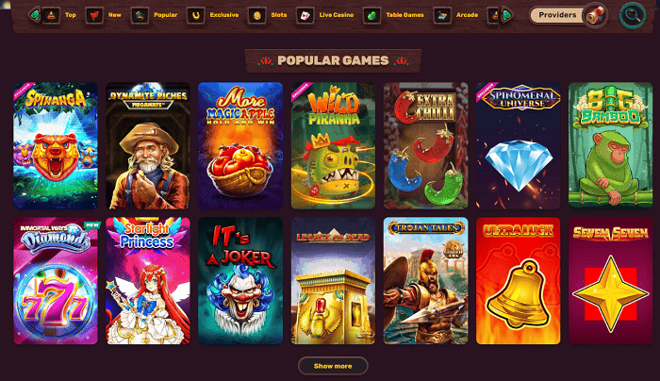Select the Slots coin icon
The width and height of the screenshot is (660, 381).
[x=256, y=16]
